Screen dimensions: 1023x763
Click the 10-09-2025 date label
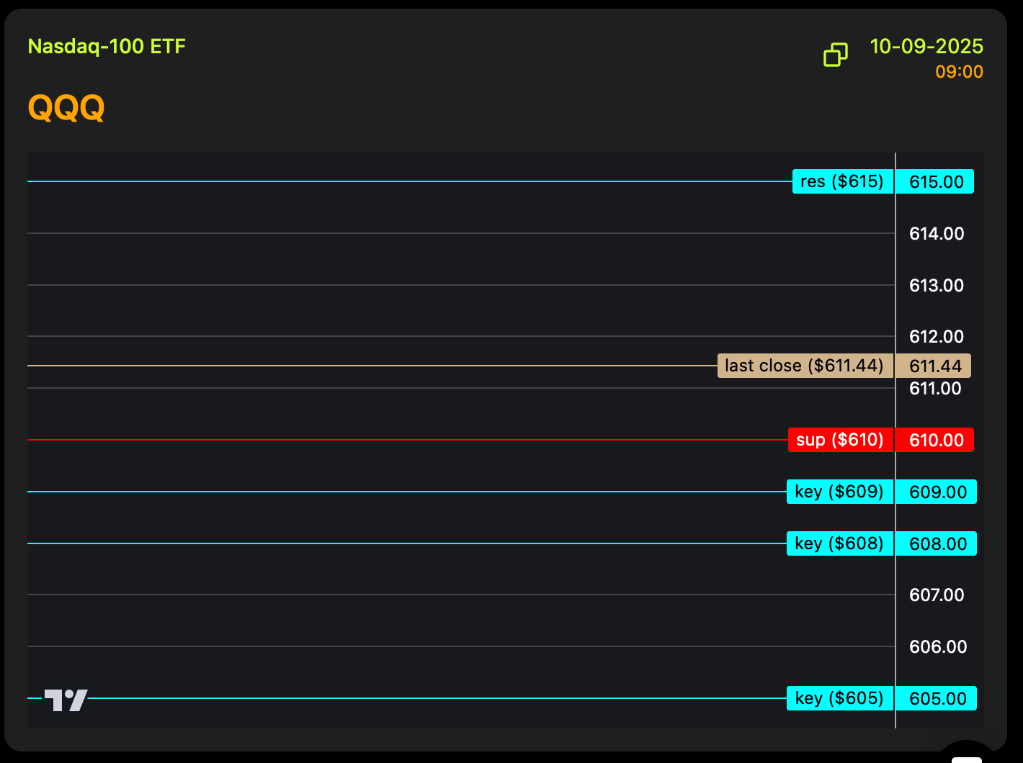926,47
